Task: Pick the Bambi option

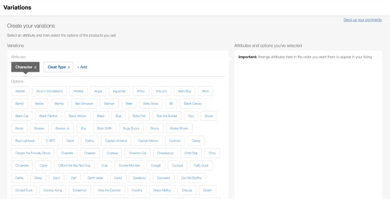Action: click(19, 104)
